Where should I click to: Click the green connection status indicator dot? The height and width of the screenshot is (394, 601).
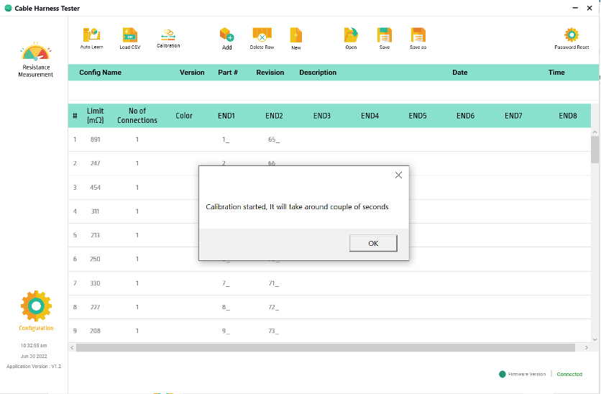pos(502,374)
